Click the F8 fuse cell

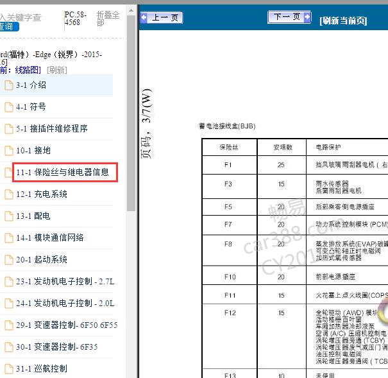pos(228,245)
